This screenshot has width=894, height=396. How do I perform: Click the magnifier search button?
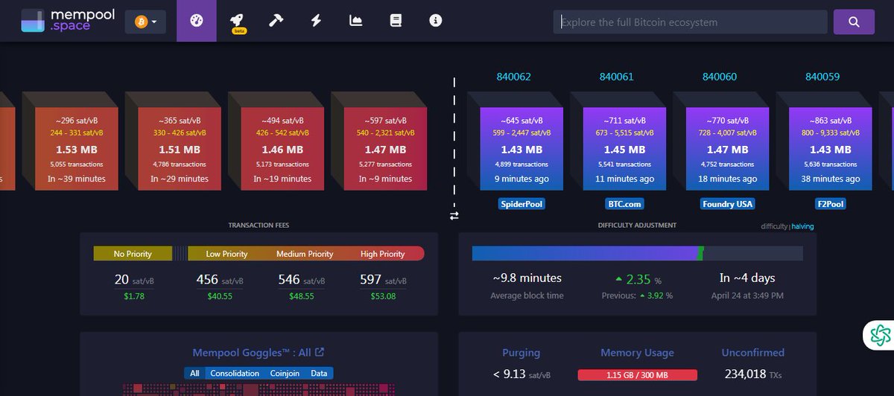854,22
